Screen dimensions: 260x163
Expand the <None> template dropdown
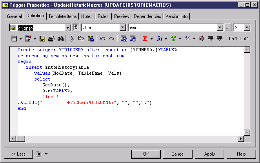67,28
